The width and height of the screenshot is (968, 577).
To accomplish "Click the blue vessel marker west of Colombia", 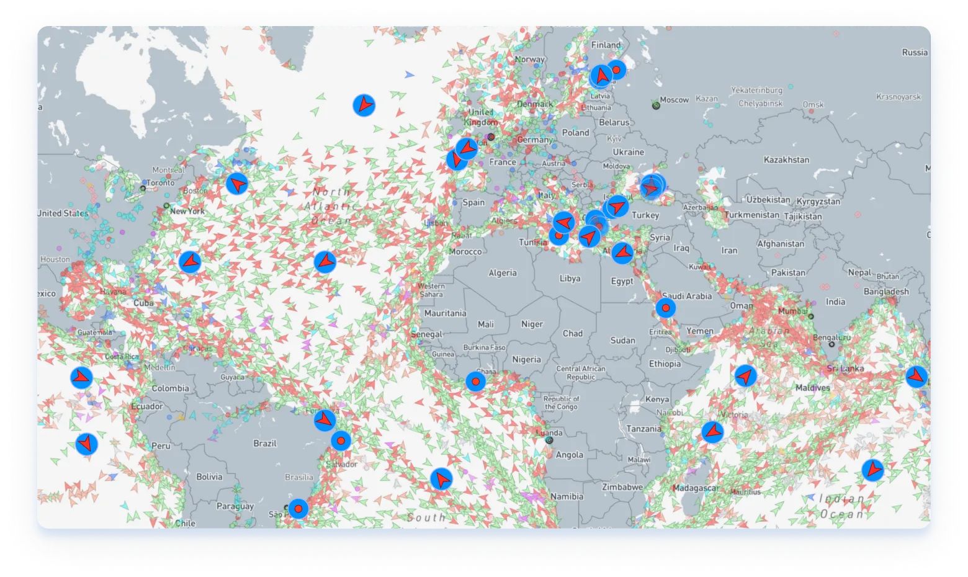I will pos(81,378).
